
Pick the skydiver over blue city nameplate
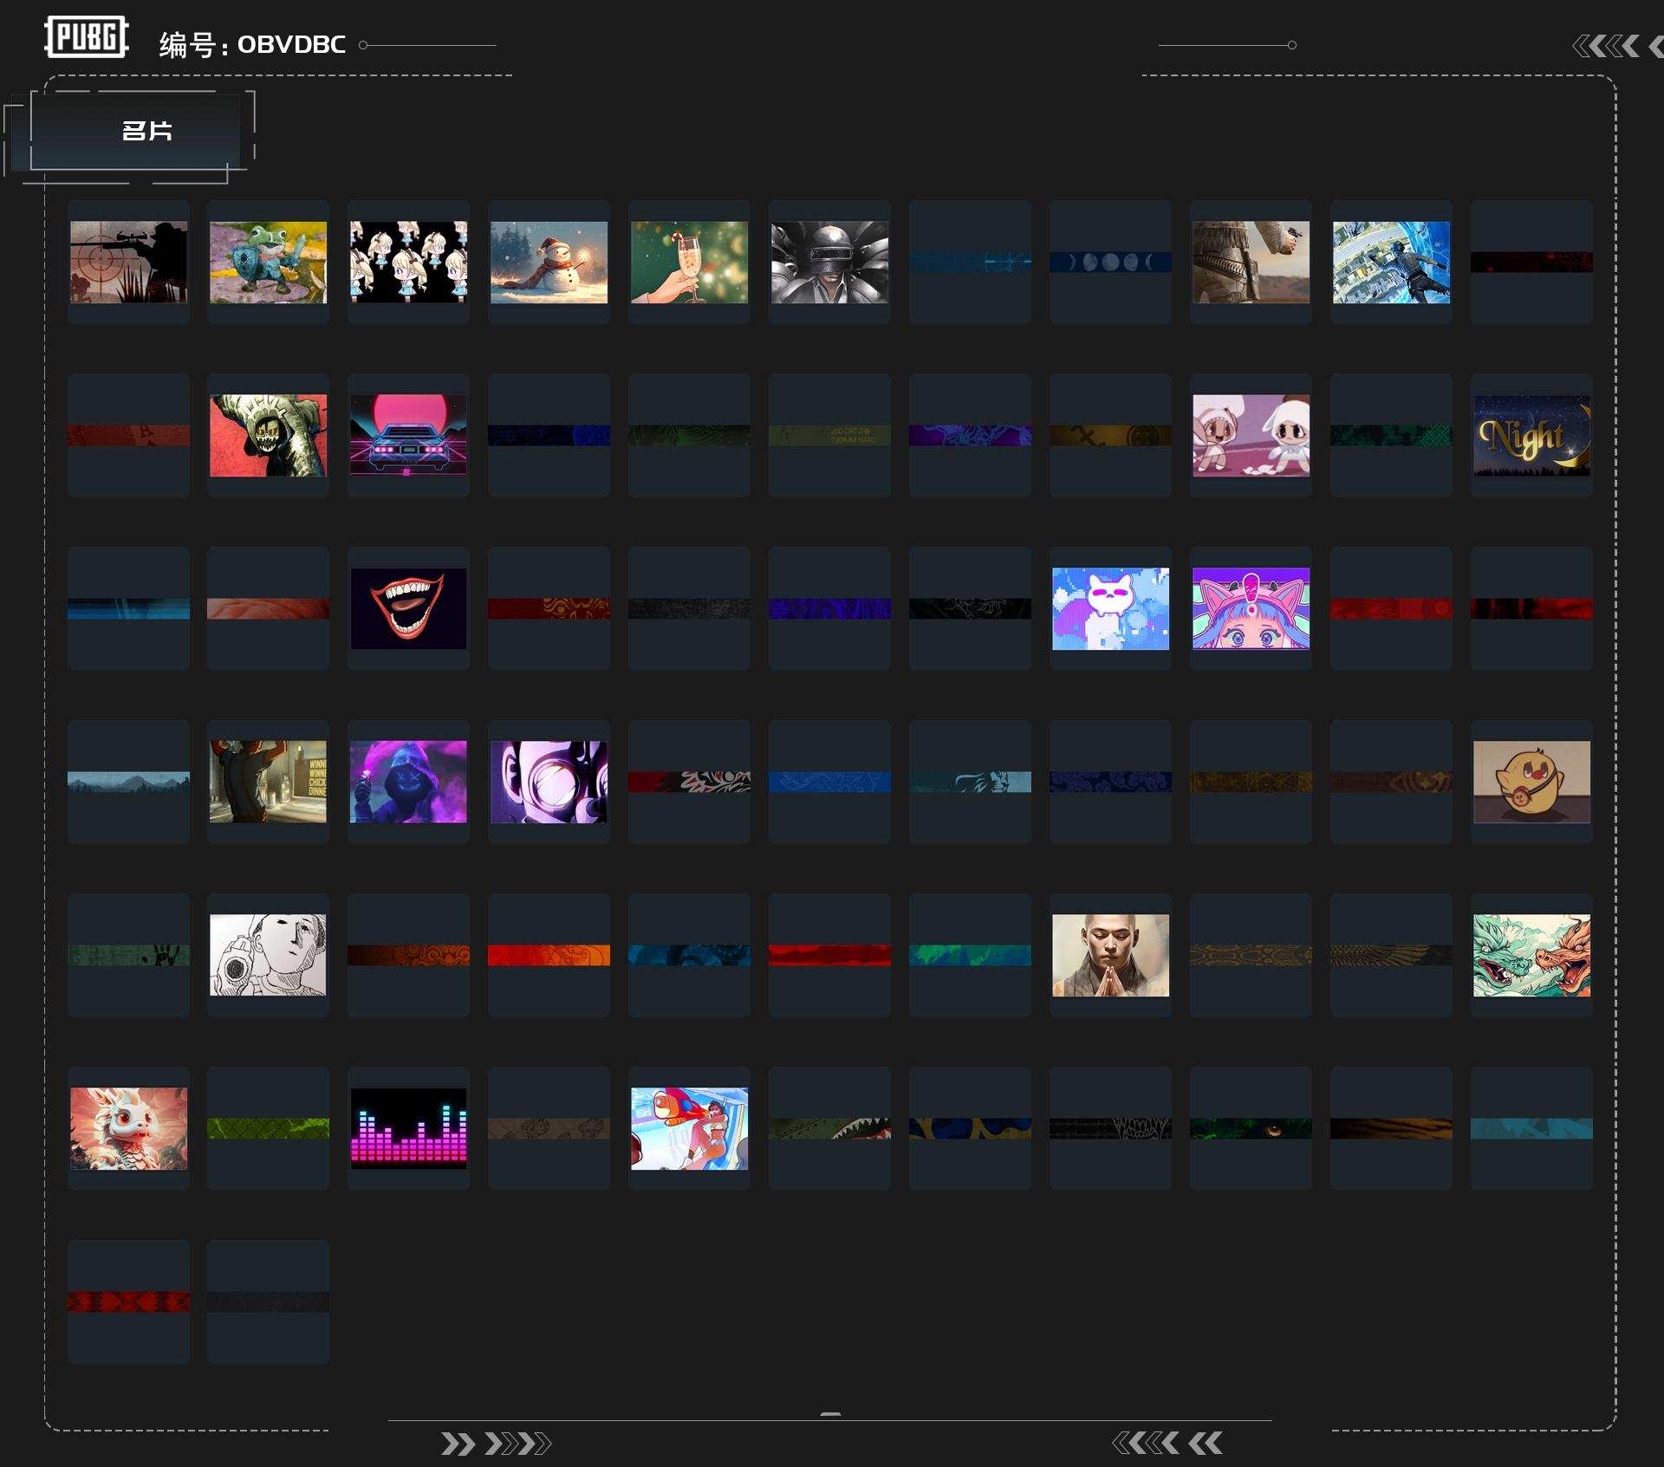click(1391, 262)
